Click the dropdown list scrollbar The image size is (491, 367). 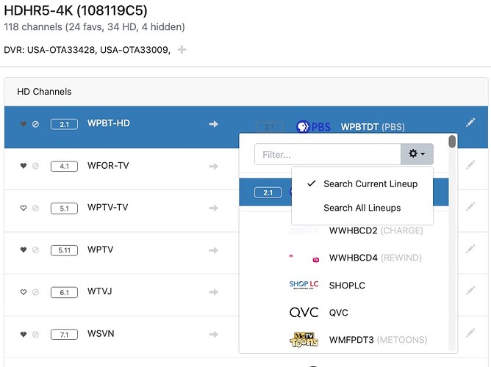pyautogui.click(x=453, y=142)
